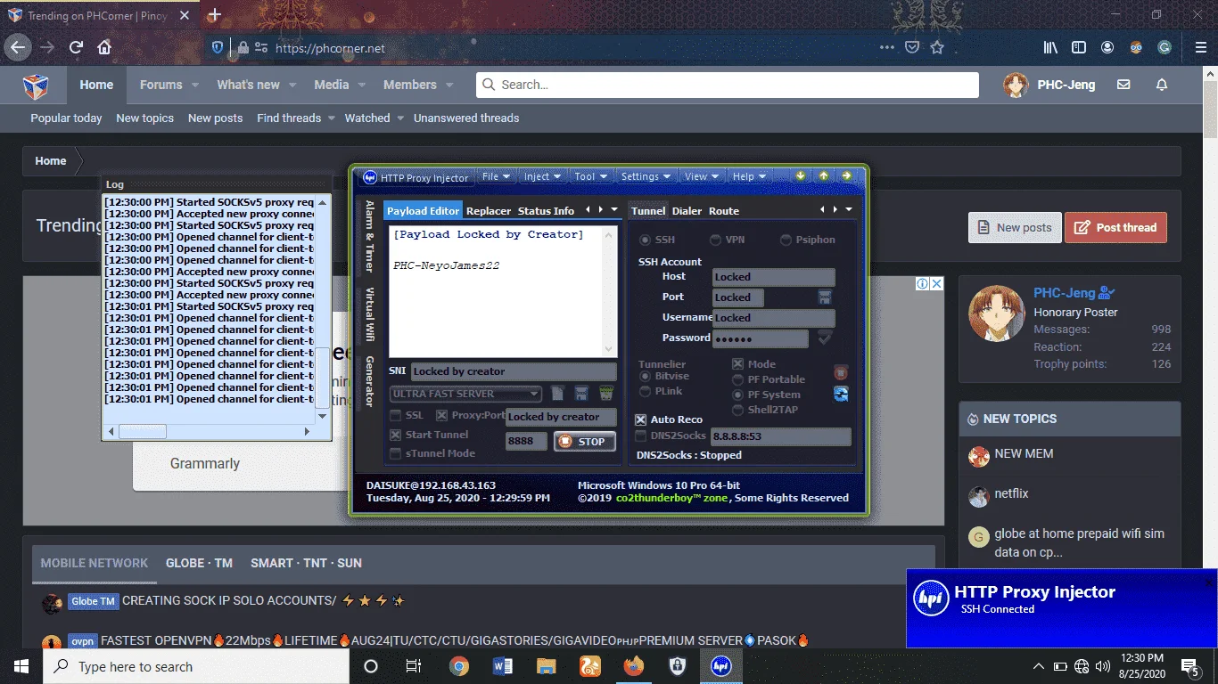Uncheck the Auto Reco checkbox
The height and width of the screenshot is (684, 1218).
(641, 419)
